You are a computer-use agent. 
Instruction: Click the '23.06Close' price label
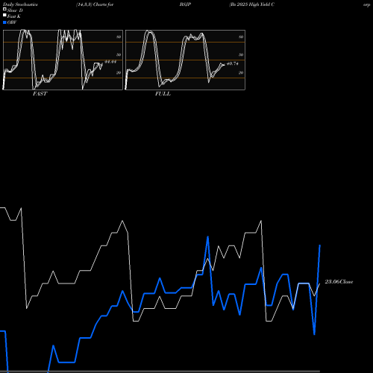(x=339, y=282)
